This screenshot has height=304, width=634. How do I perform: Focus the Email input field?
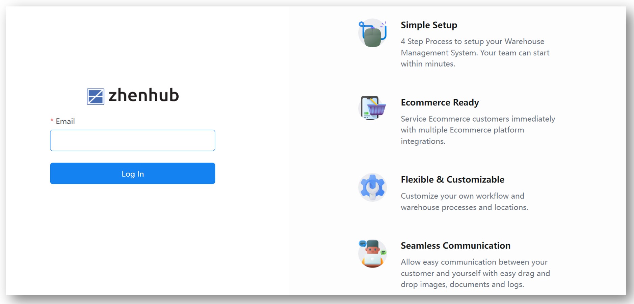click(132, 140)
